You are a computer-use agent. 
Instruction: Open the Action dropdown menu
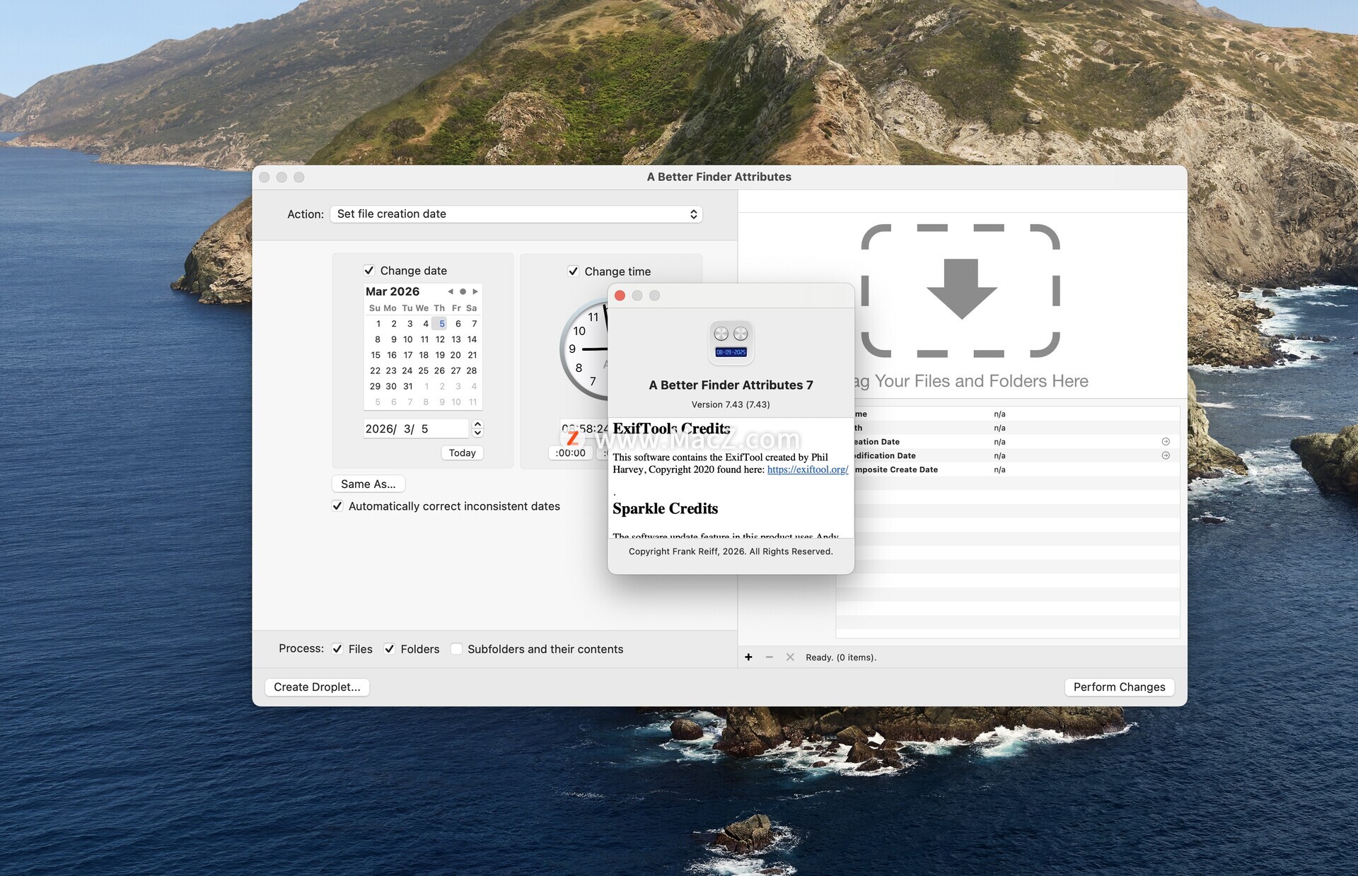pos(516,214)
